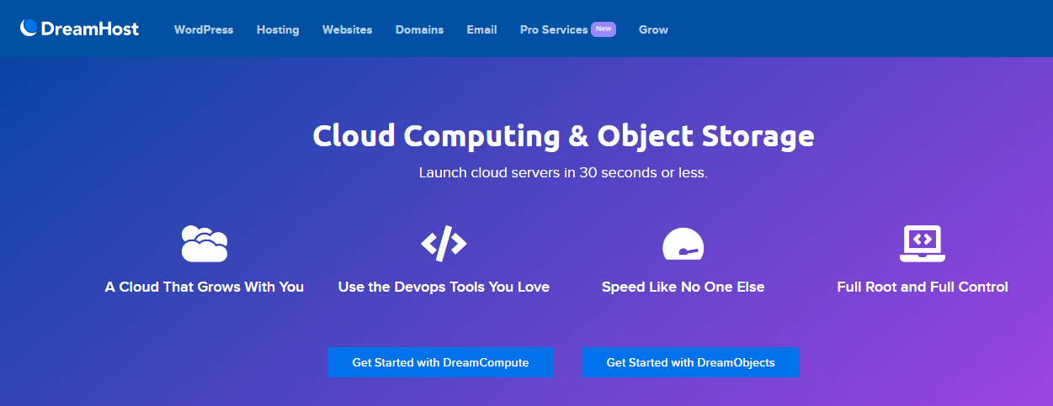This screenshot has height=406, width=1053.
Task: Click the code brackets devops icon
Action: pyautogui.click(x=444, y=243)
